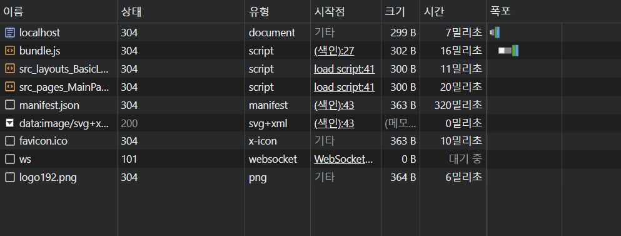Sort by the 시작점 column header
621x236 pixels.
tap(346, 11)
